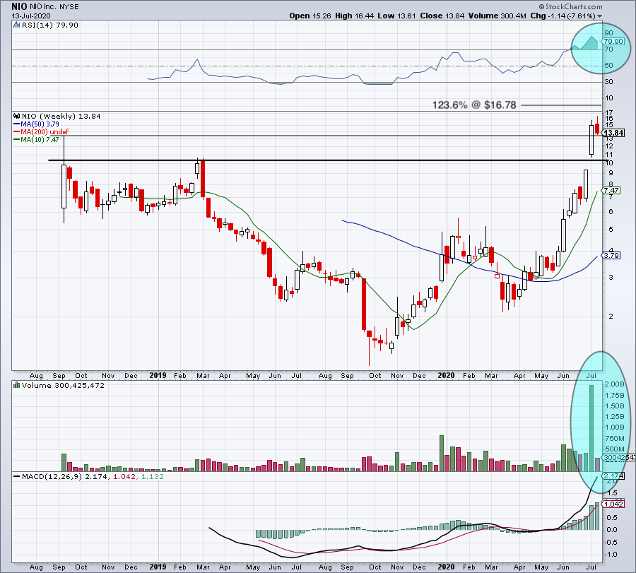This screenshot has height=573, width=636.
Task: Click the 2019 label on price axis
Action: [158, 375]
